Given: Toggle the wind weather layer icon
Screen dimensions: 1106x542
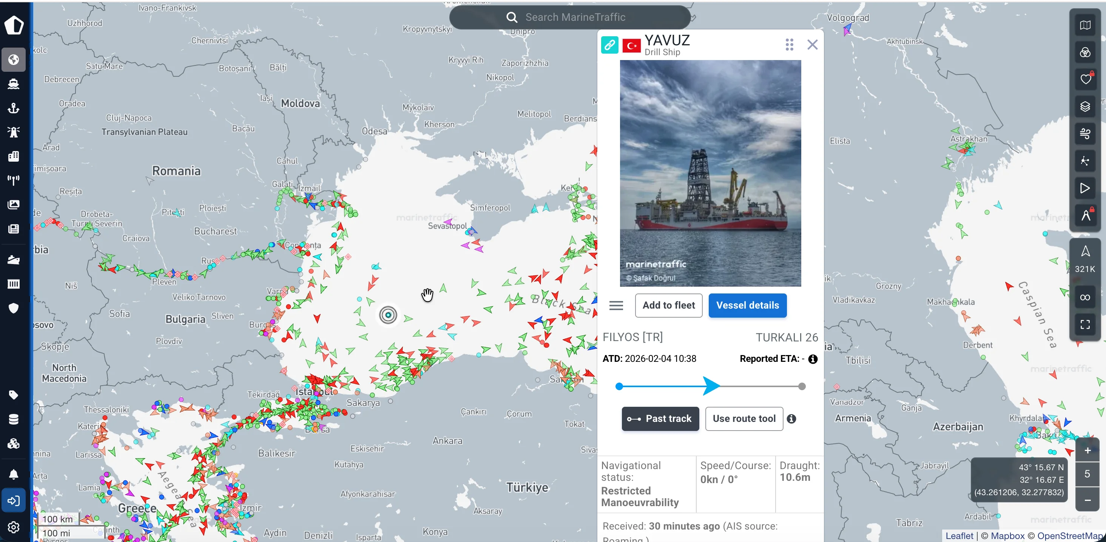Looking at the screenshot, I should 1085,134.
